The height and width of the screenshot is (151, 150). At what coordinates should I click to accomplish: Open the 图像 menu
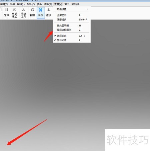pyautogui.click(x=39, y=4)
